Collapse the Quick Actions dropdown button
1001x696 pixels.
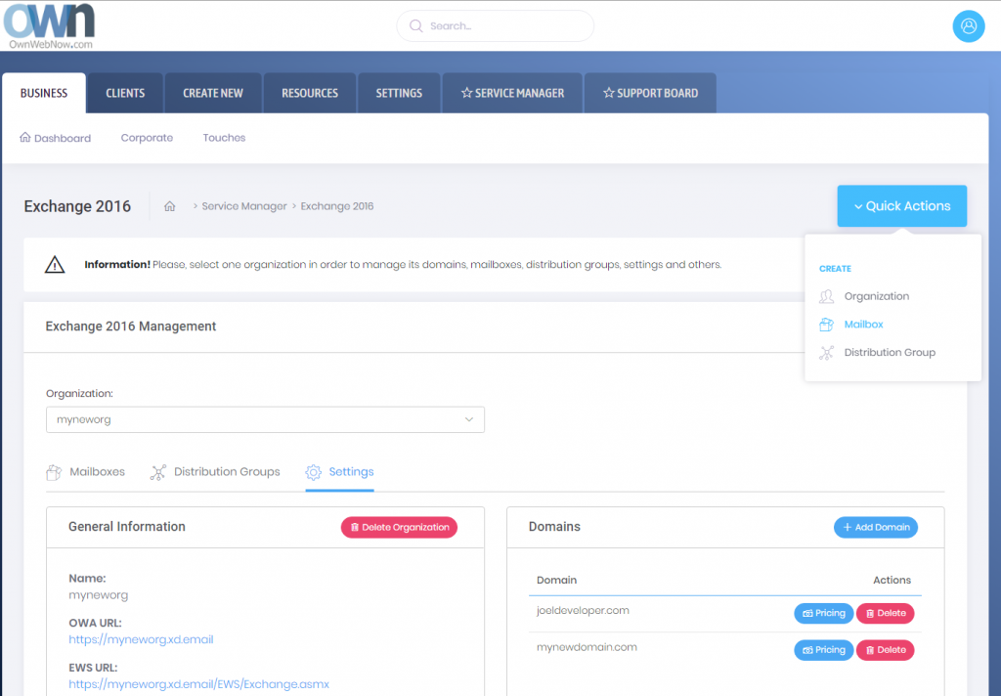(901, 206)
